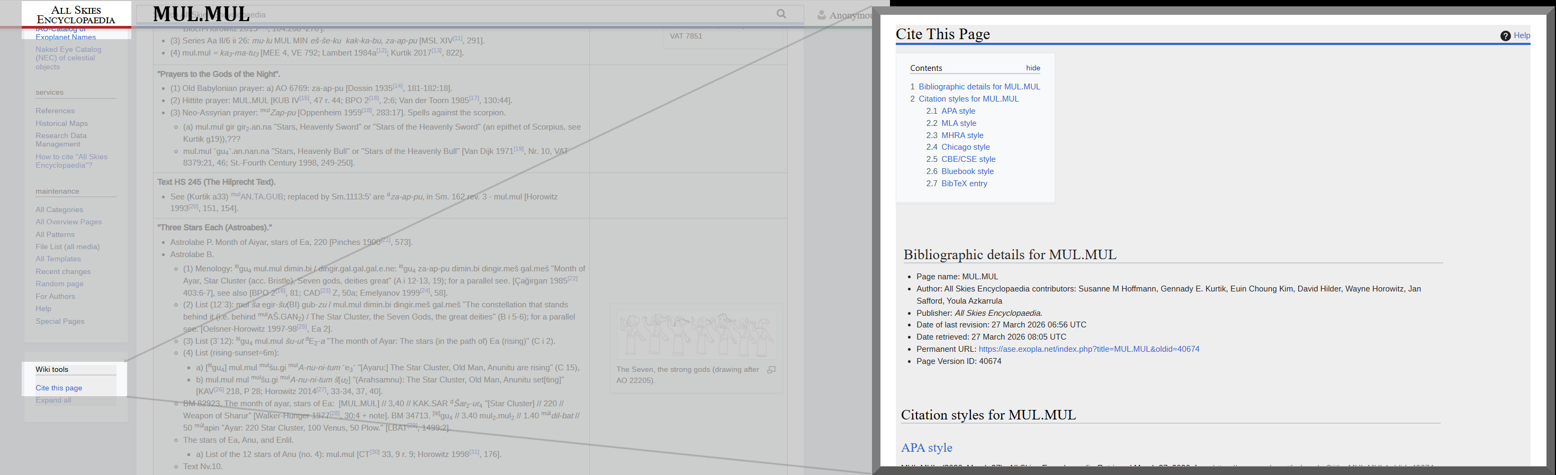Open Random page link
The width and height of the screenshot is (1556, 475).
coord(59,284)
